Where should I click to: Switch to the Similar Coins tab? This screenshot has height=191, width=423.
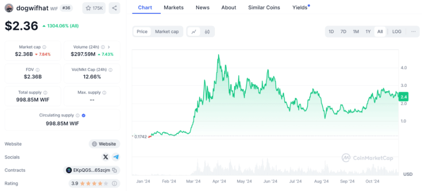[264, 8]
